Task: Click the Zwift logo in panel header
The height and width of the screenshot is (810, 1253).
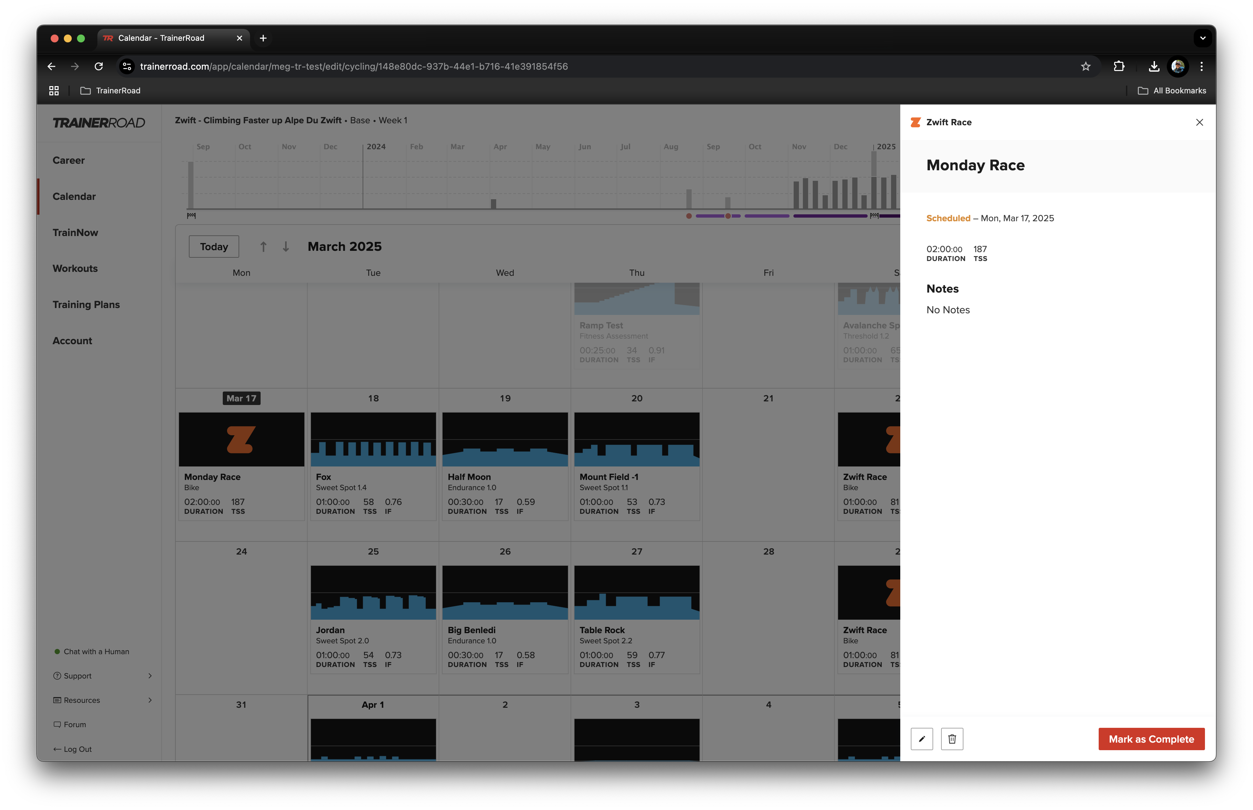Action: pos(915,122)
